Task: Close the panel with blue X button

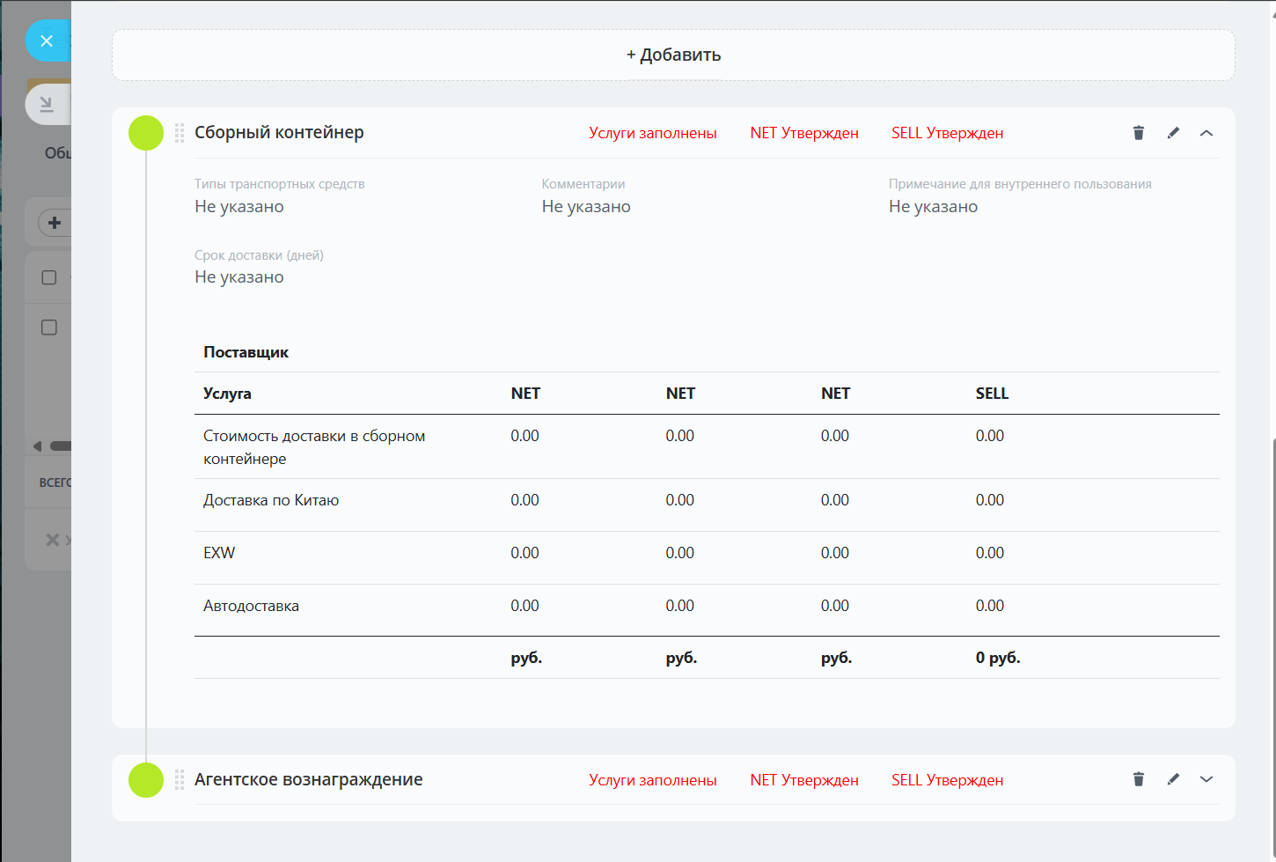Action: point(47,41)
